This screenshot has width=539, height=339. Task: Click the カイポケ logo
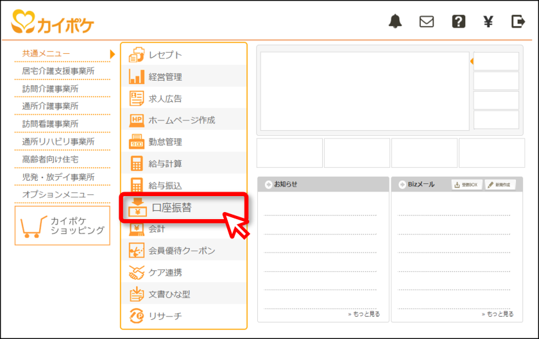[x=52, y=22]
